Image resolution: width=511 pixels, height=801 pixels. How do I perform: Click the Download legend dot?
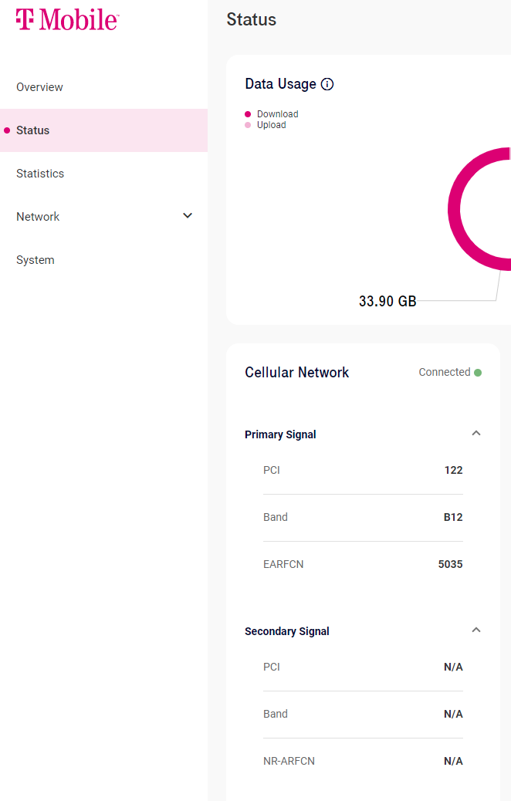point(248,114)
